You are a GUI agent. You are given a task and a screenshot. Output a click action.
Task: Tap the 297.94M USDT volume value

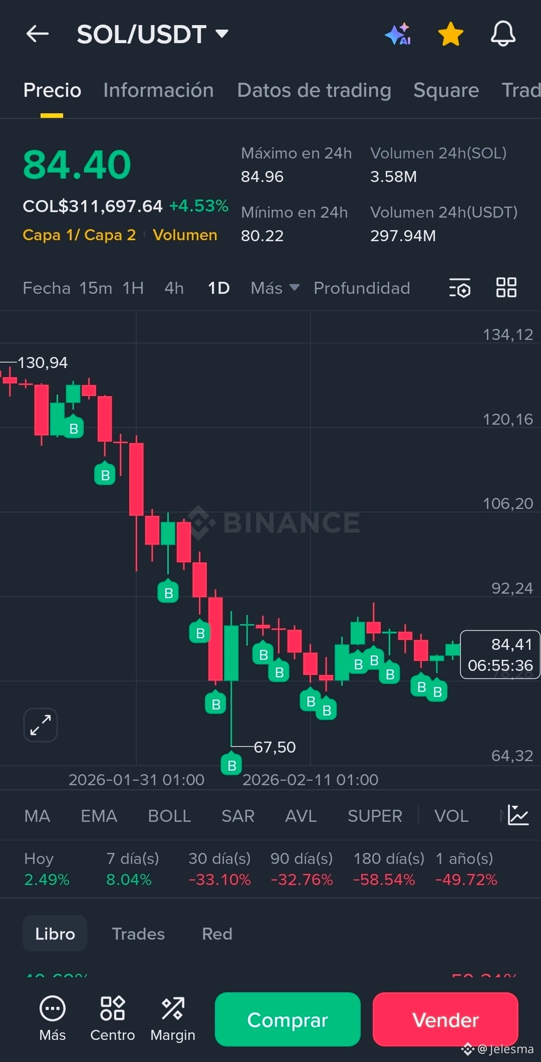[x=403, y=236]
